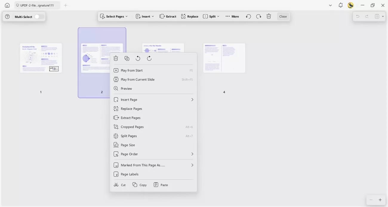Select Page Labels in the context menu
This screenshot has height=207, width=388.
[130, 174]
